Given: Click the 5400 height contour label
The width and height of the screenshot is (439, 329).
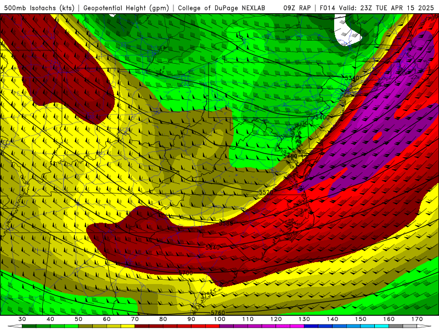Looking at the screenshot, I should pos(323,117).
